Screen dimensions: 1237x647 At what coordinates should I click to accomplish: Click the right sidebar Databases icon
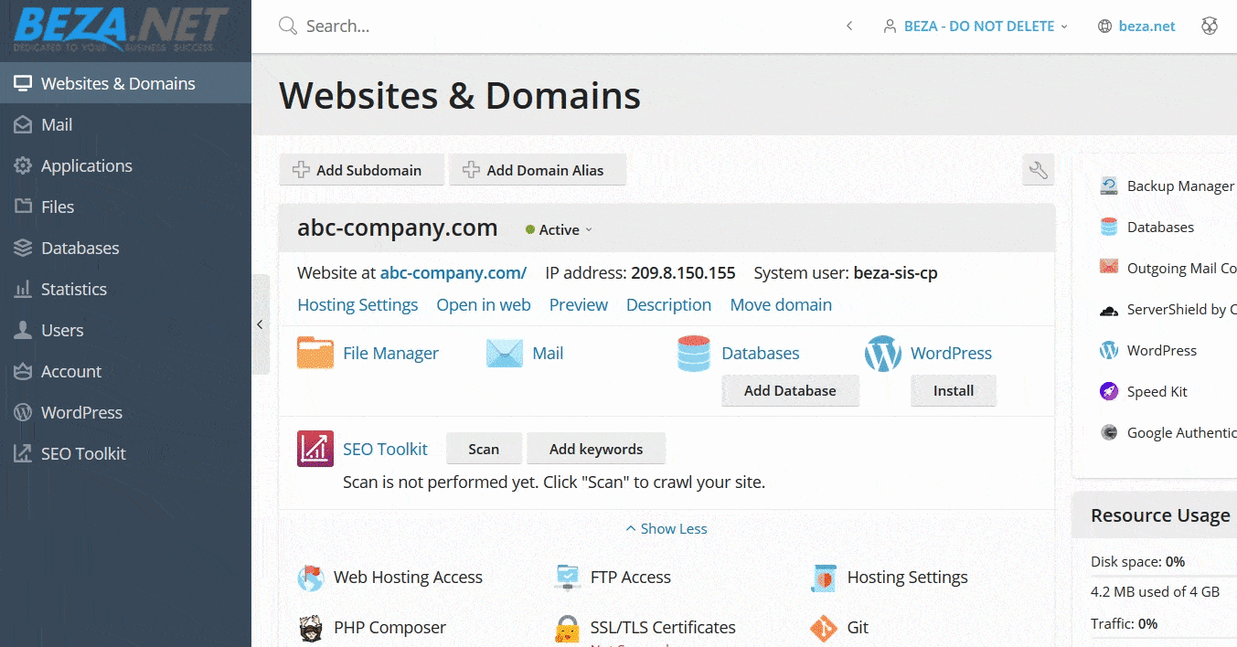tap(1109, 227)
